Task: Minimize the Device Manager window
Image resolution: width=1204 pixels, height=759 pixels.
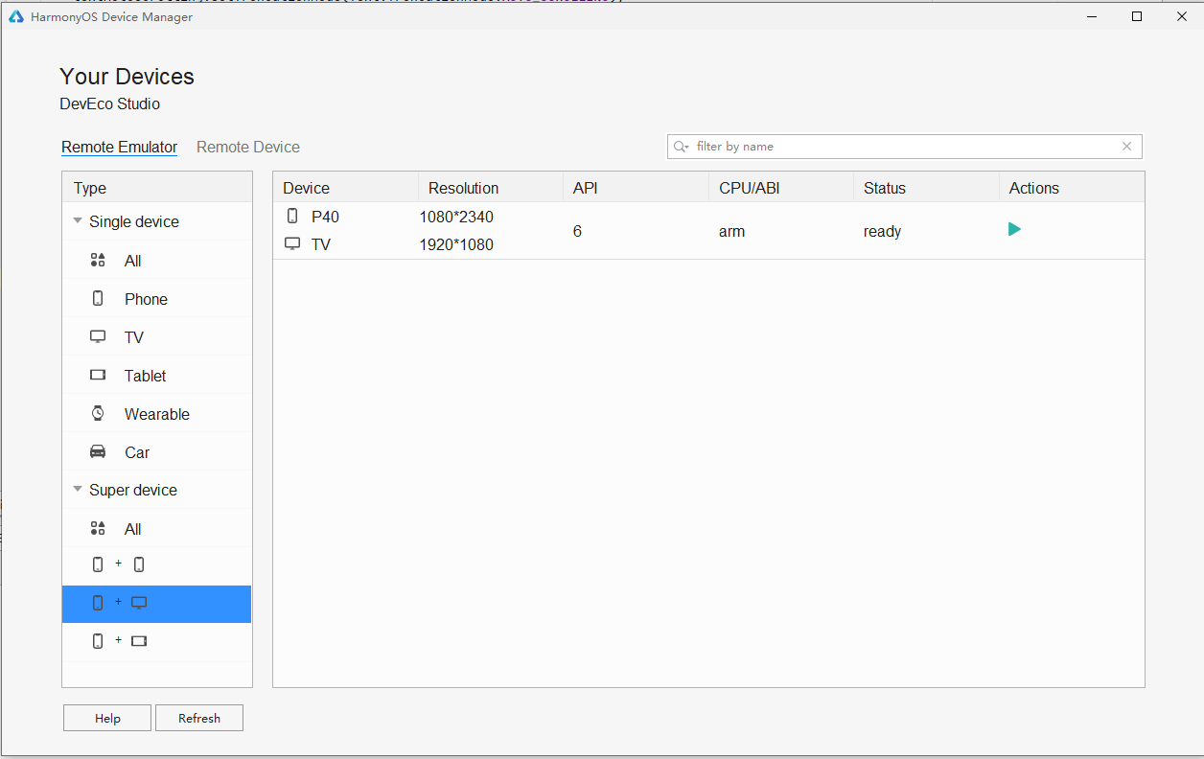Action: point(1094,16)
